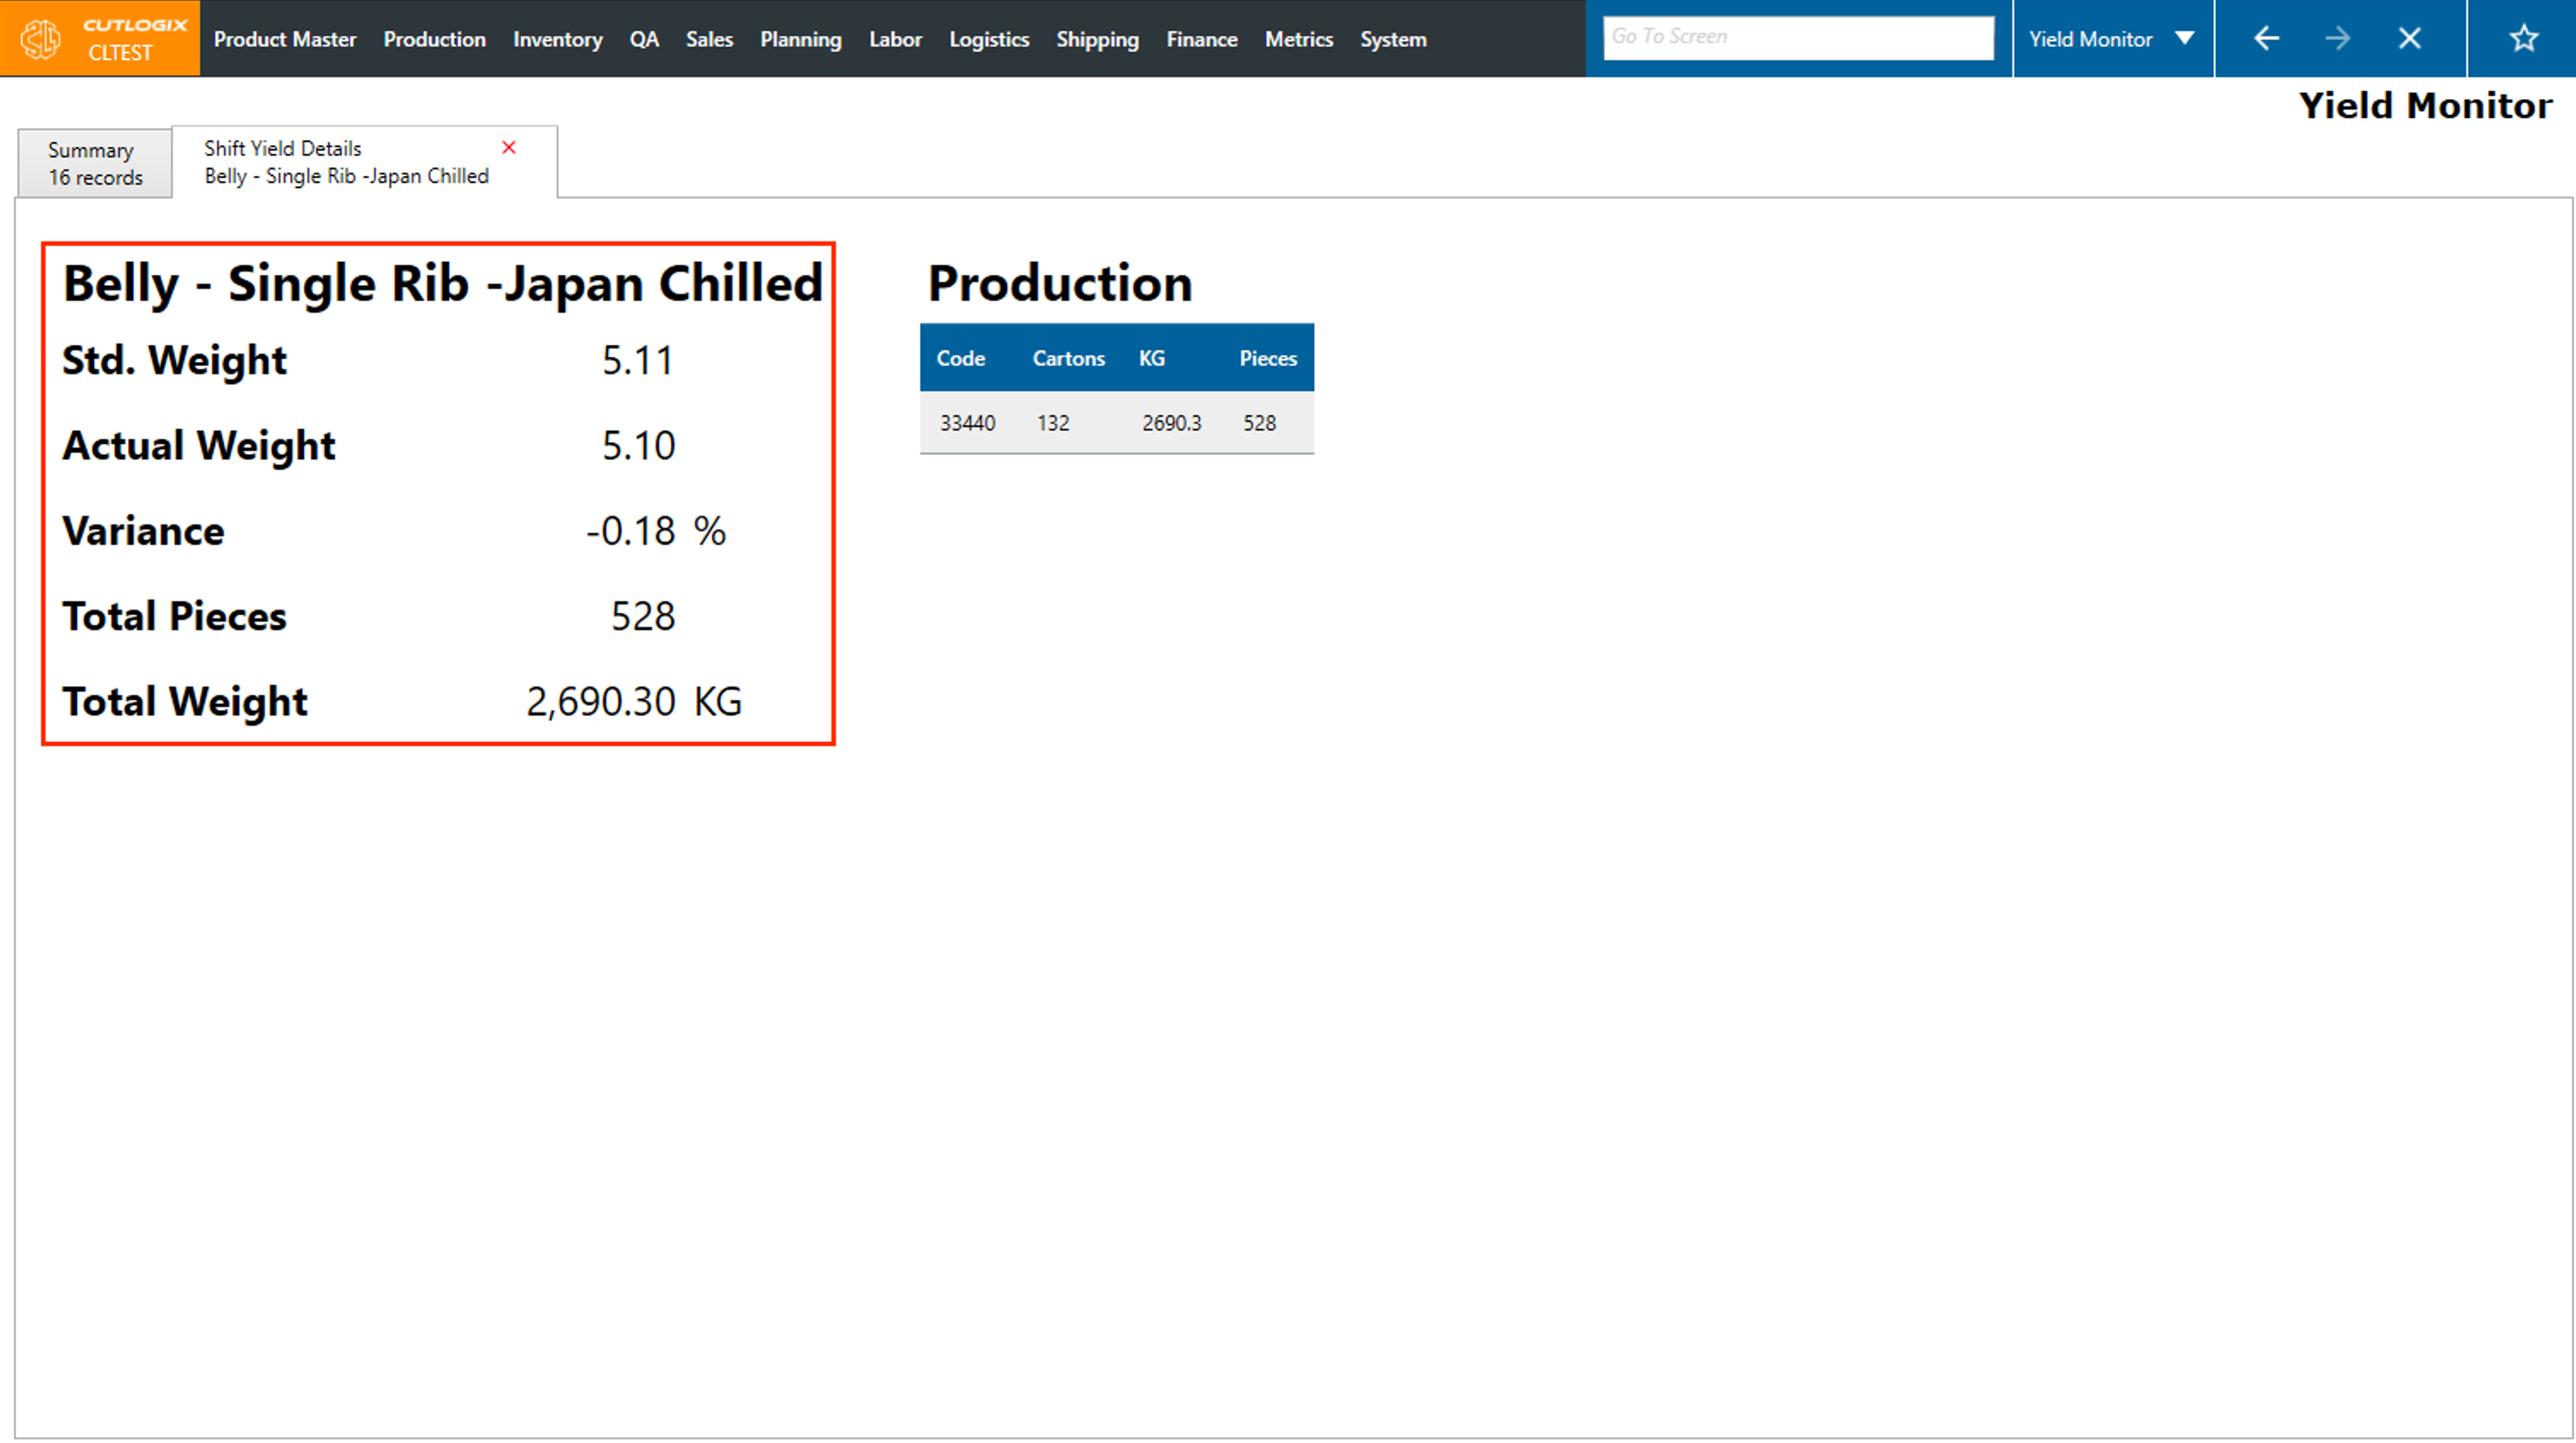Viewport: 2576px width, 1443px height.
Task: Open the Production menu
Action: coord(434,39)
